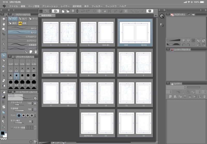Open 編集 menu

point(23,6)
